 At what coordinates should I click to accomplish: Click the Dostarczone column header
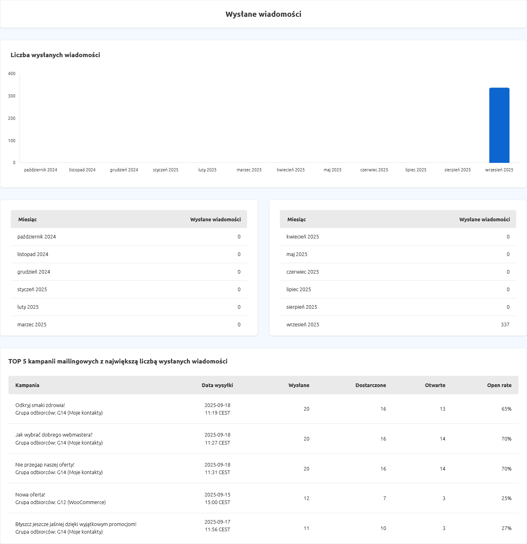tap(370, 385)
